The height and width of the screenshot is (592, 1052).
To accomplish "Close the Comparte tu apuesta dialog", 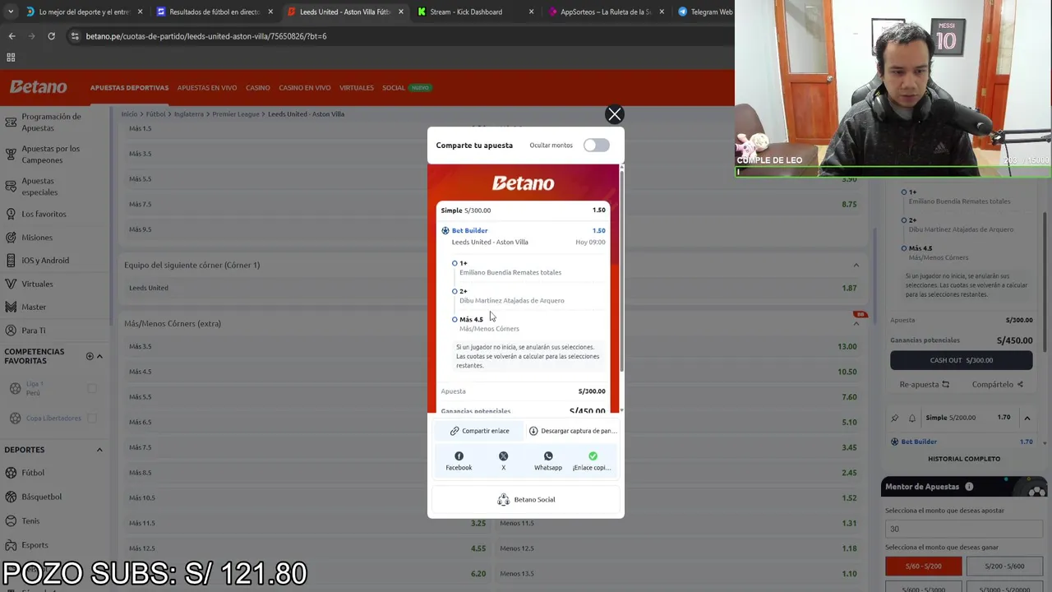I will tap(614, 114).
